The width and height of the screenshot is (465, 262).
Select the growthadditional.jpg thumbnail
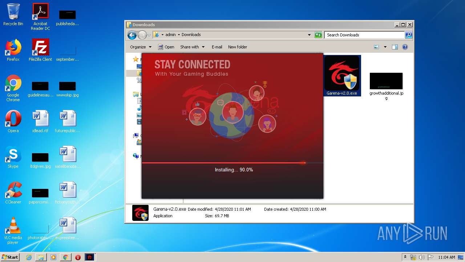(x=386, y=86)
